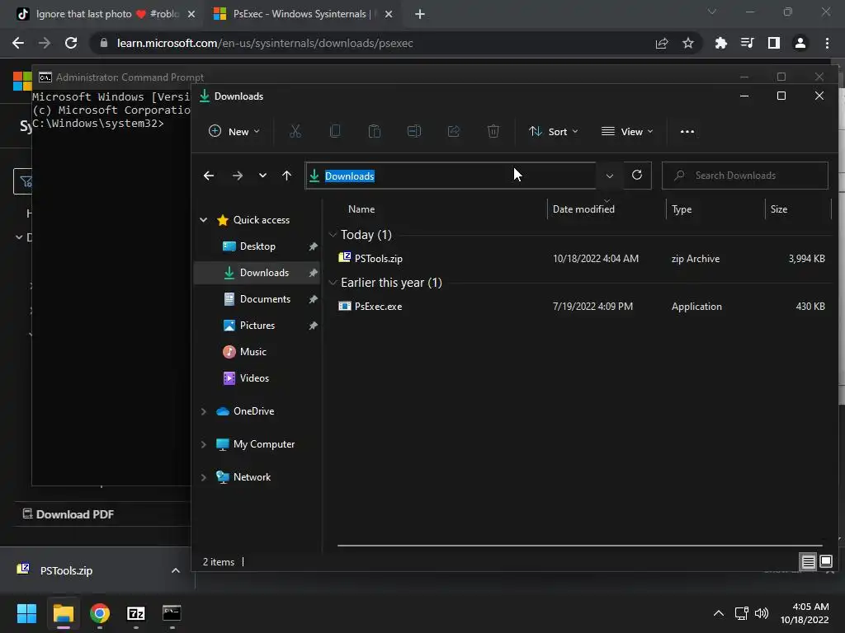
Task: Go forward in Explorer navigation
Action: pos(237,176)
